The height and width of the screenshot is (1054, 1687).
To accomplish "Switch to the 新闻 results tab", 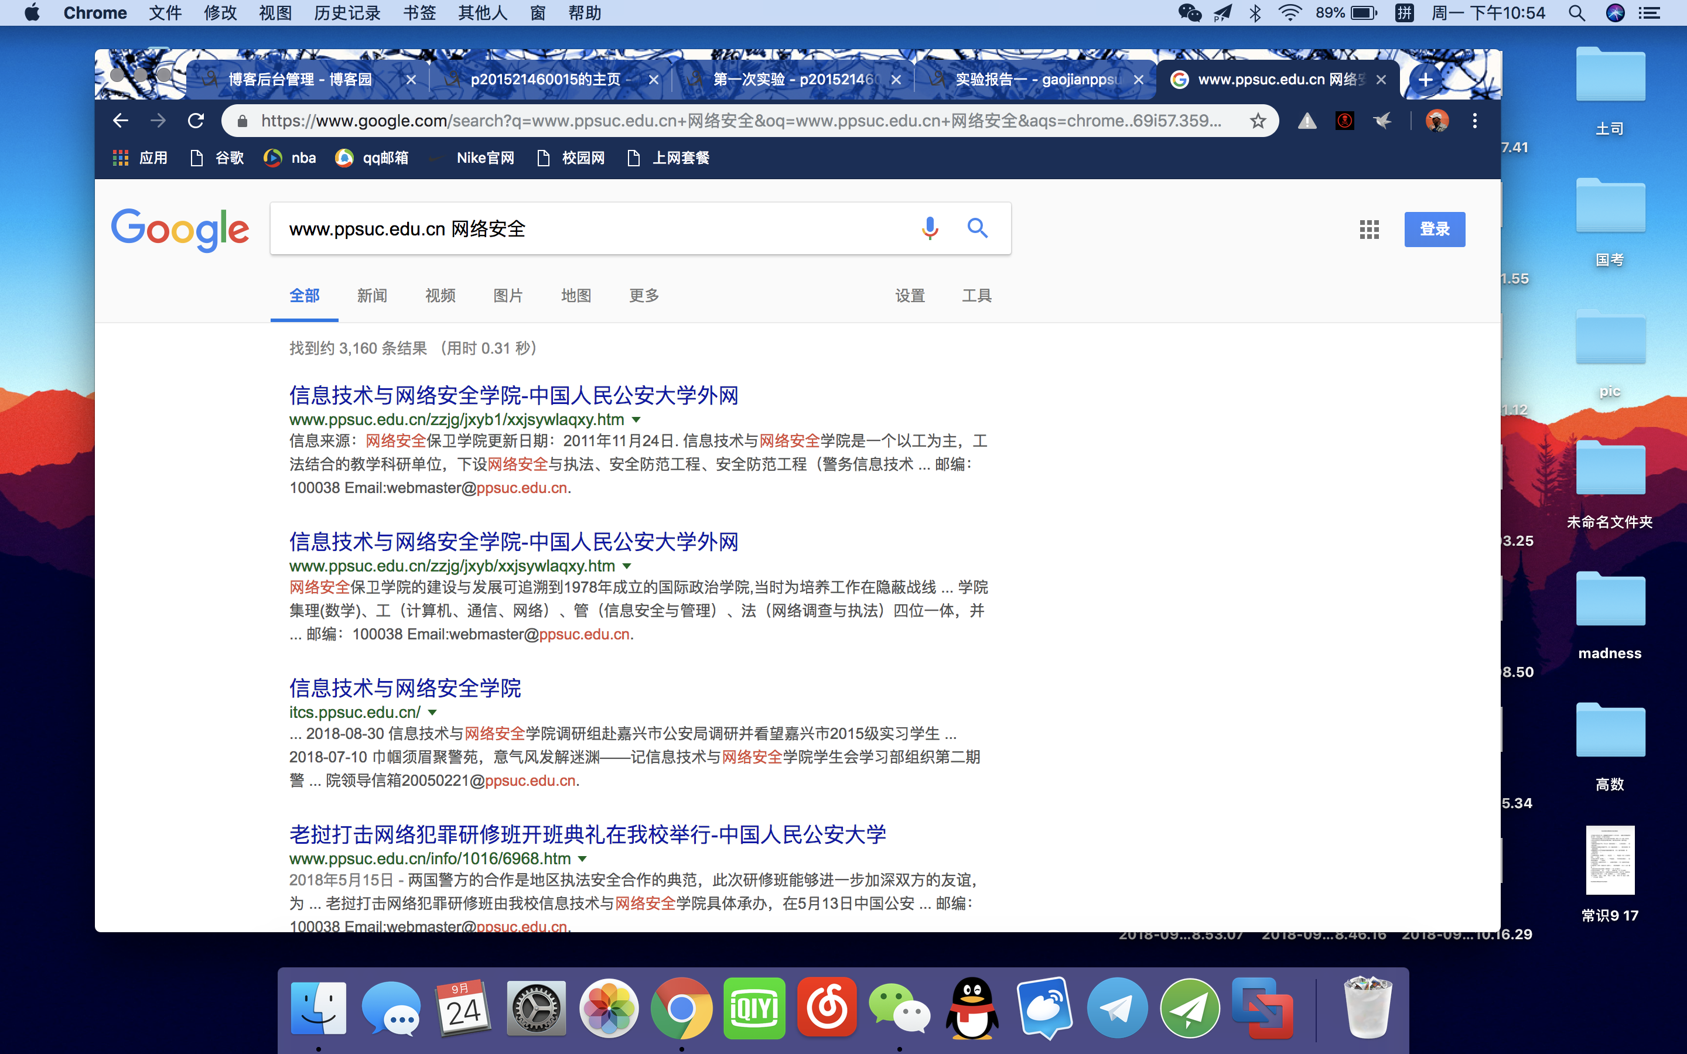I will point(373,296).
